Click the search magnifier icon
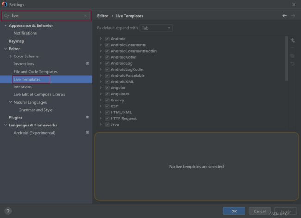 [6, 16]
